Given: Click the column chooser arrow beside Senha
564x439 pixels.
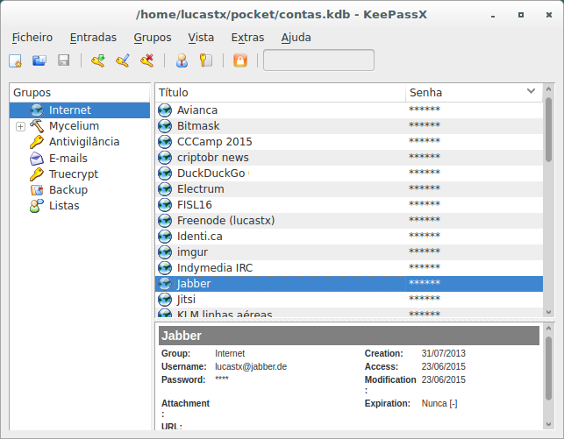Looking at the screenshot, I should 531,91.
